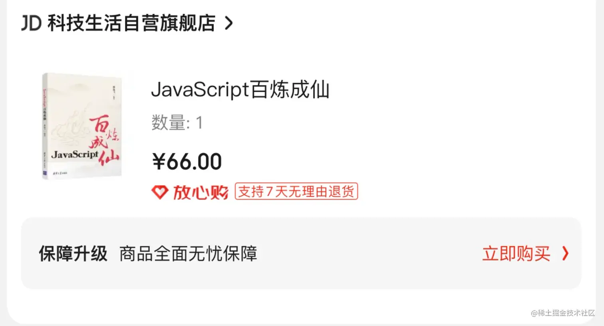Open the 支持7天无理由退货 badge
Screen dimensions: 604x326
click(x=296, y=191)
